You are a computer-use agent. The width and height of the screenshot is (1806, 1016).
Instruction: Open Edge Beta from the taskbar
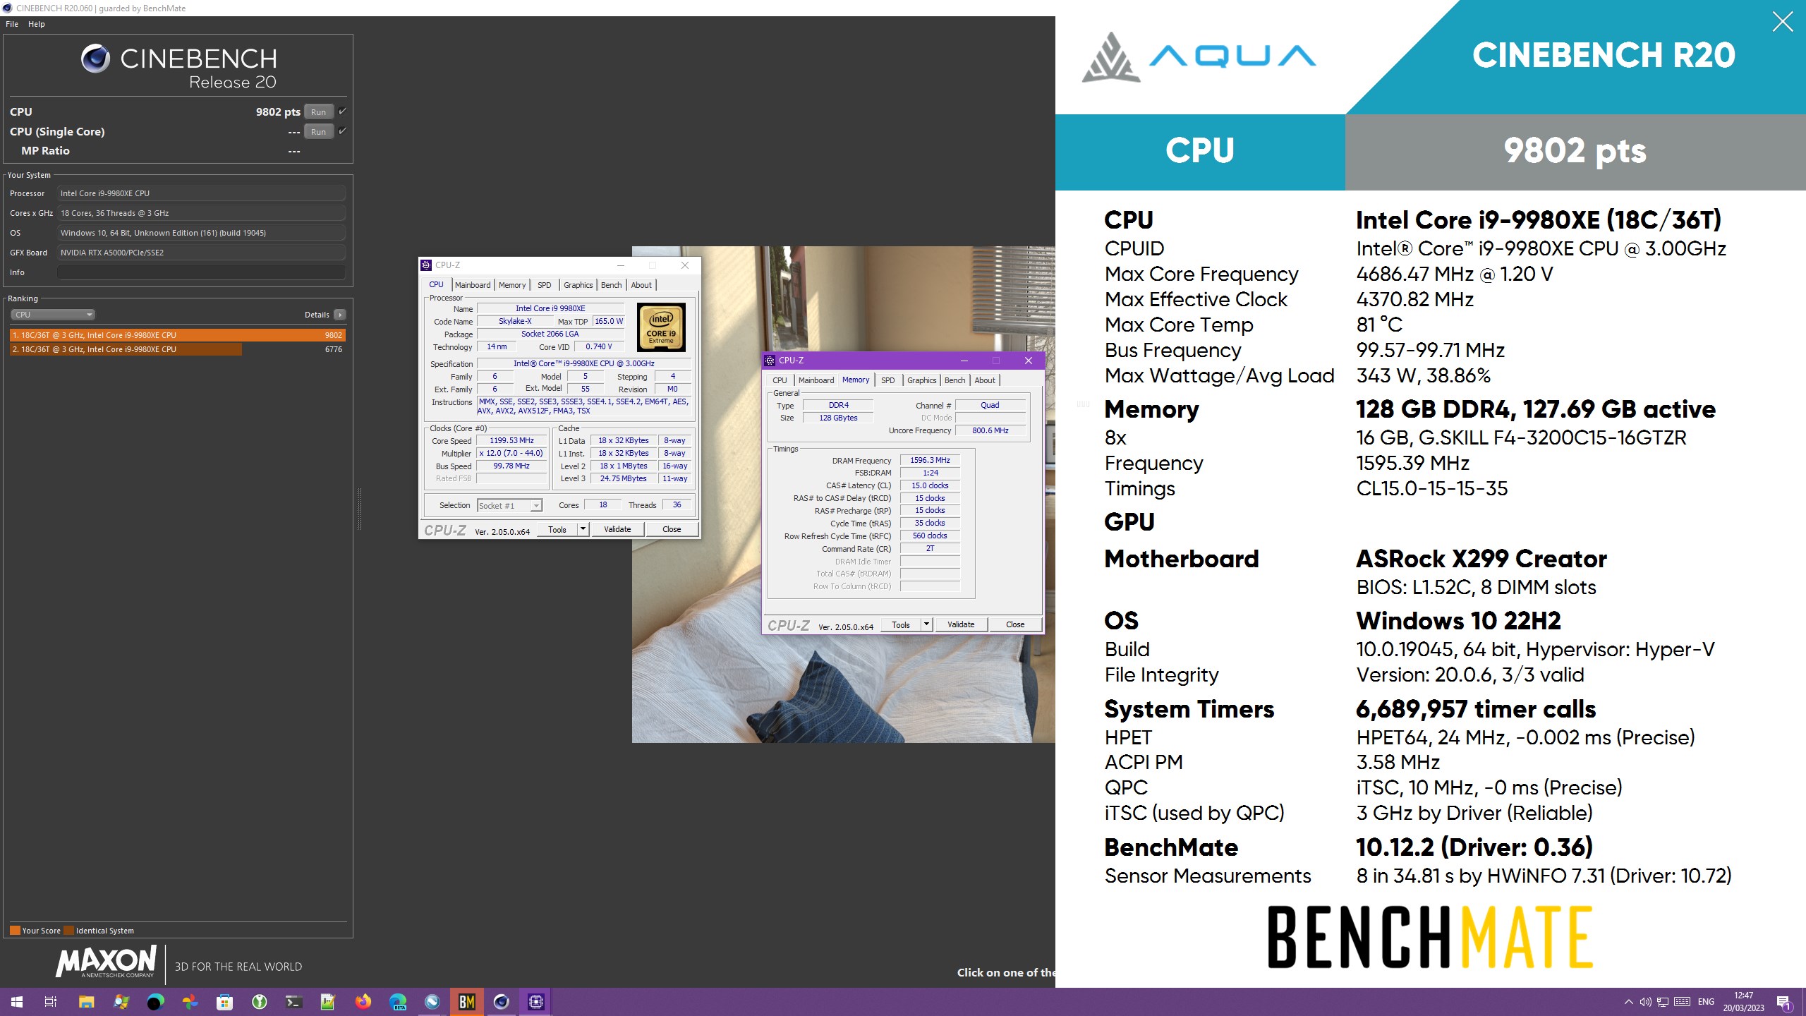click(398, 1001)
